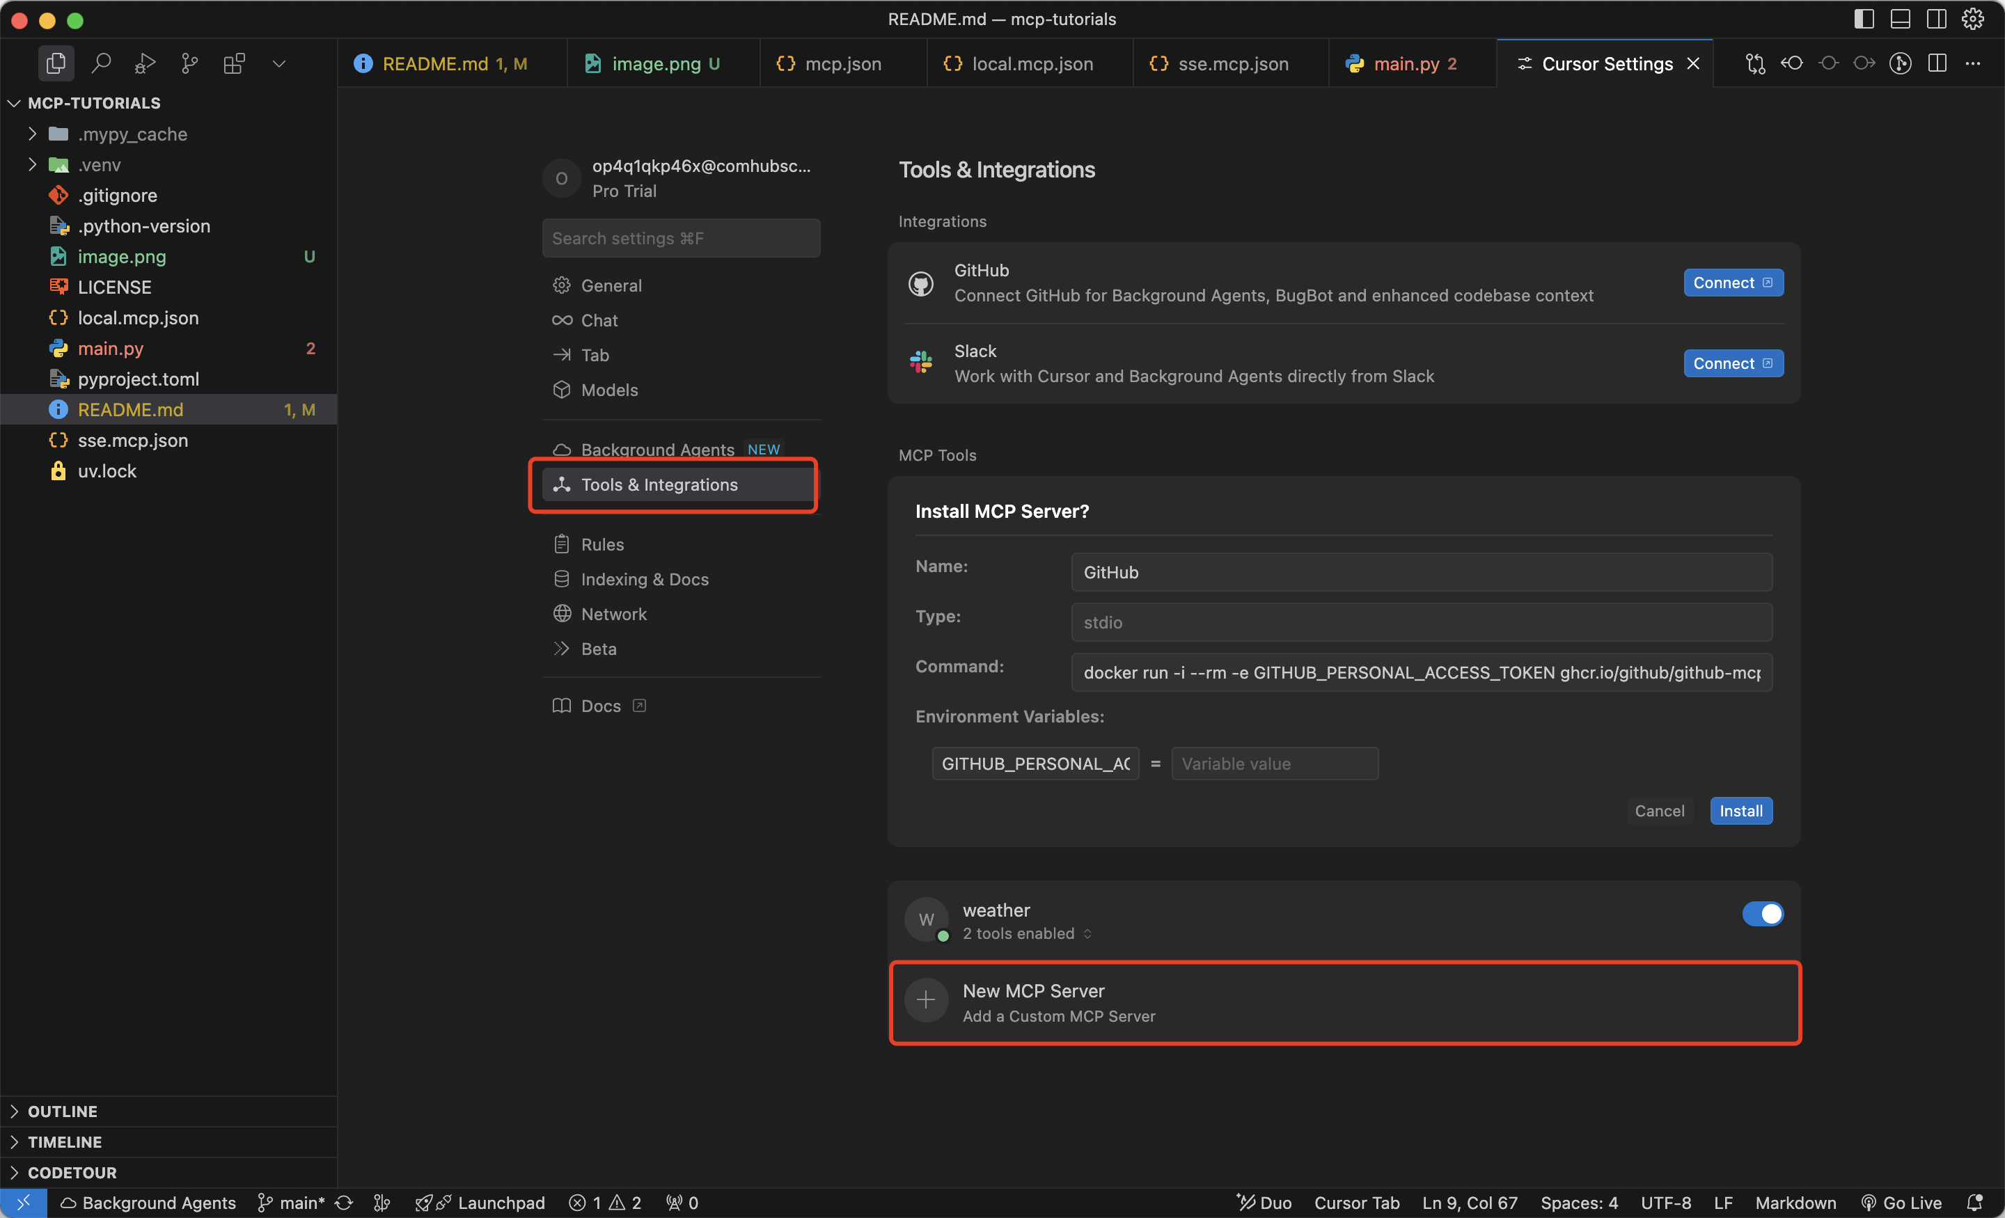Open the Search icon in activity bar

[101, 63]
